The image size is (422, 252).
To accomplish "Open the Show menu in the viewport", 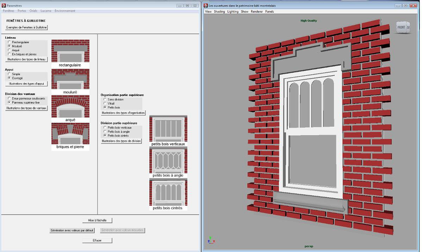I will tap(245, 12).
